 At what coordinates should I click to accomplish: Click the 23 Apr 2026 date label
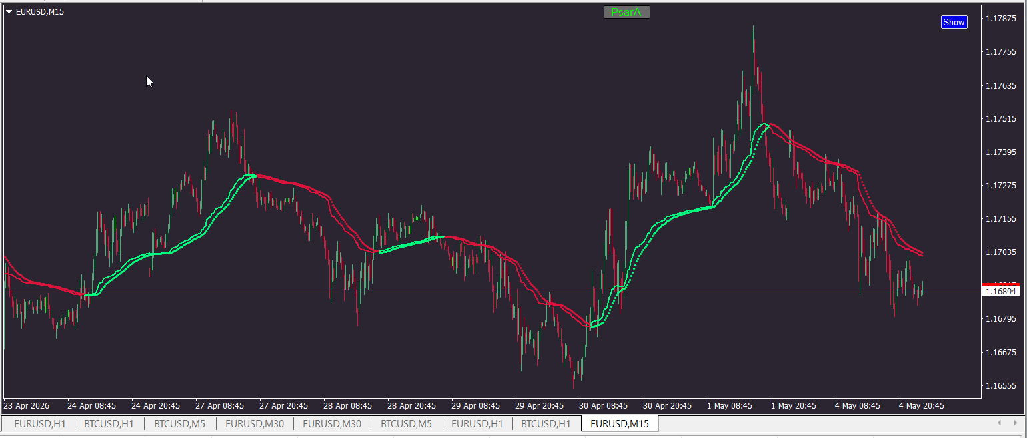click(27, 405)
